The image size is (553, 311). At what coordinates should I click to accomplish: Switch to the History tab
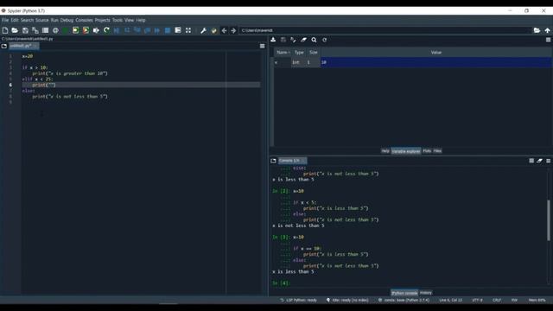(x=426, y=293)
